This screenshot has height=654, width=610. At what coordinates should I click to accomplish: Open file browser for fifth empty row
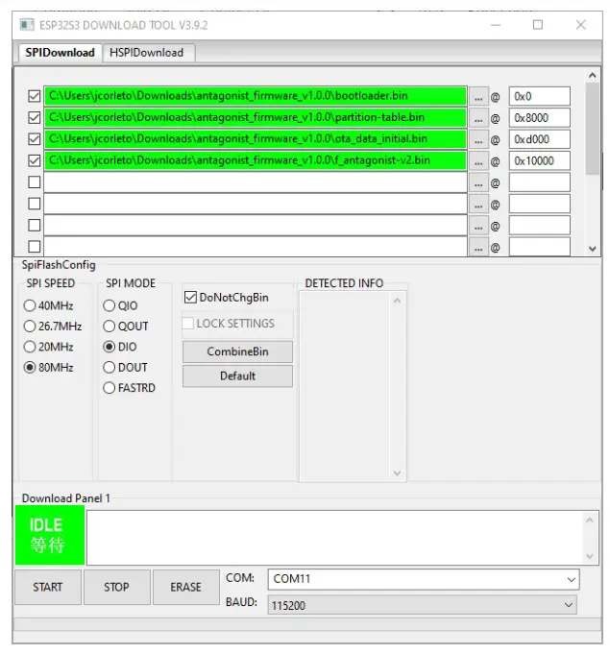click(x=478, y=183)
